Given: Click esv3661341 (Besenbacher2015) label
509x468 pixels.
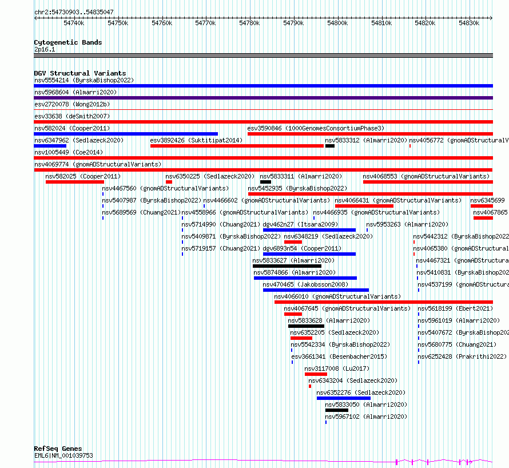Looking at the screenshot, I should click(339, 356).
